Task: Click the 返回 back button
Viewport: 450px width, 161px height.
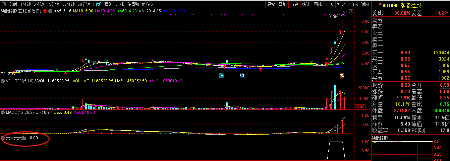Action: (364, 5)
